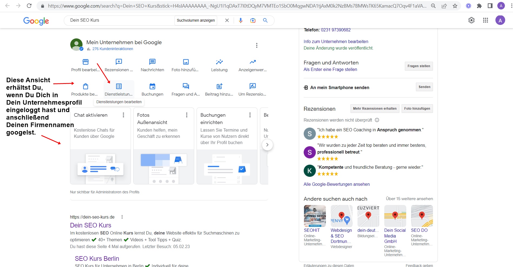This screenshot has width=513, height=267.
Task: Click the Foto hinzufügen image icon
Action: point(186,62)
